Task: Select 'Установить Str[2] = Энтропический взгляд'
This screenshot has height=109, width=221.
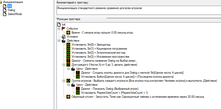Action: [98, 53]
